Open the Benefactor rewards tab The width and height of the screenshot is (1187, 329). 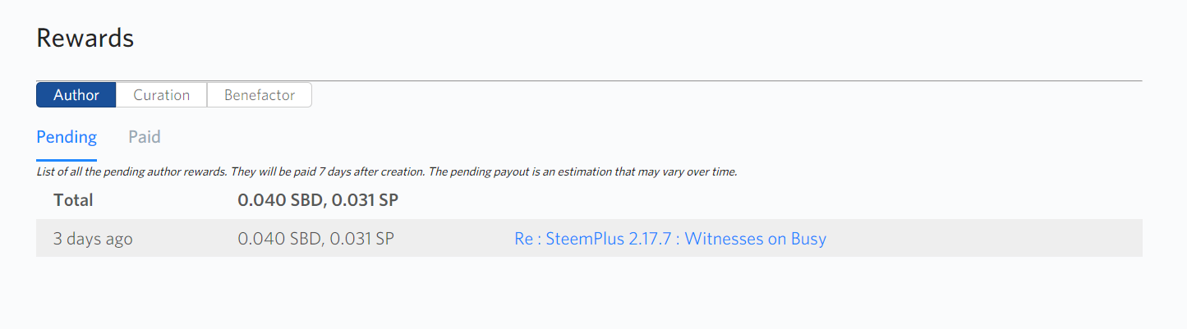259,95
